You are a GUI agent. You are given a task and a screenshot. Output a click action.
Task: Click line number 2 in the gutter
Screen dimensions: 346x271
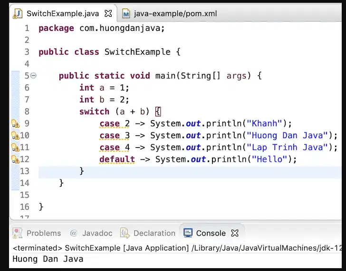coord(27,40)
